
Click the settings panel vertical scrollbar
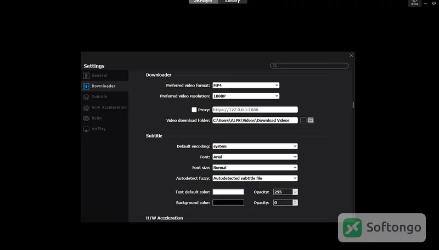tap(353, 105)
